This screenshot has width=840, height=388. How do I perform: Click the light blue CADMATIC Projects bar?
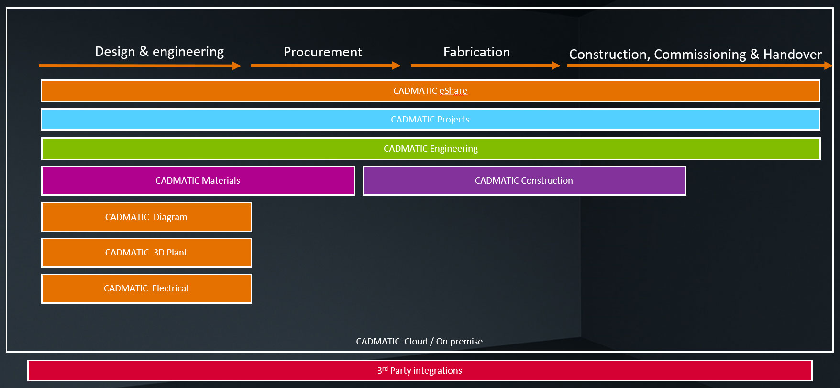[x=430, y=120]
